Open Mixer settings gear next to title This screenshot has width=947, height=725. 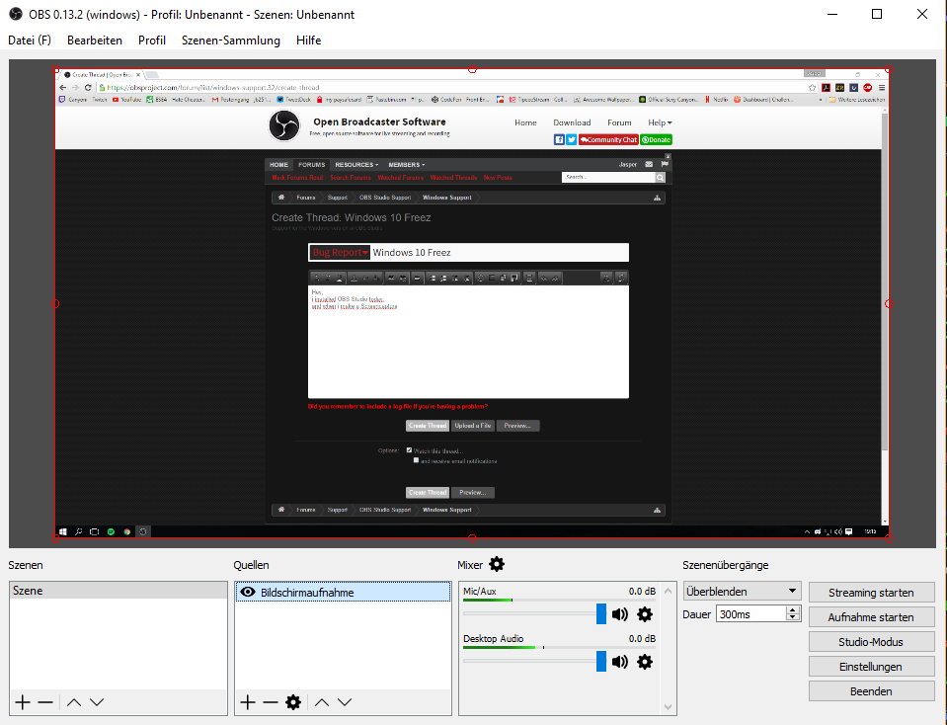(x=497, y=564)
